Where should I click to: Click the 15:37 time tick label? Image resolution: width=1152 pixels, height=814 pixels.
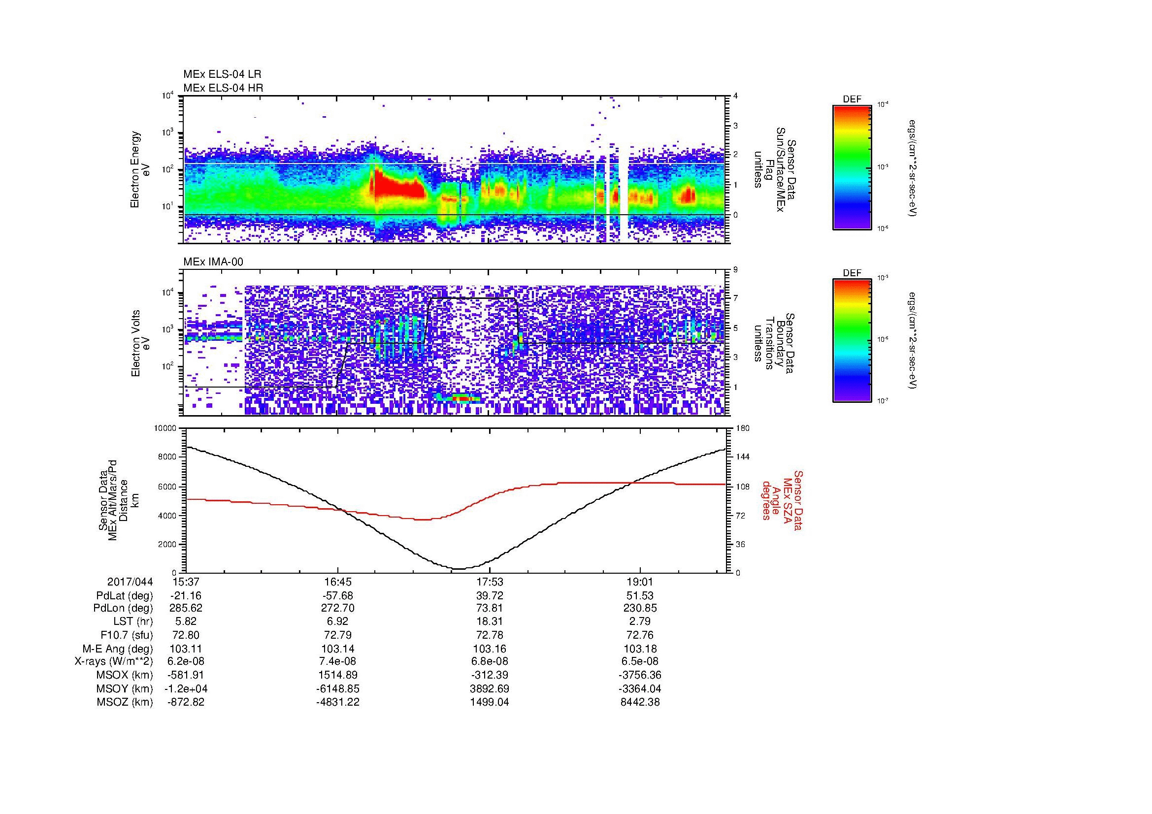[x=186, y=582]
